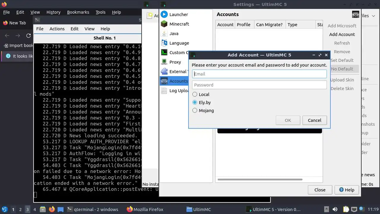This screenshot has height=214, width=380.
Task: Open the Log Upload settings page
Action: [174, 90]
